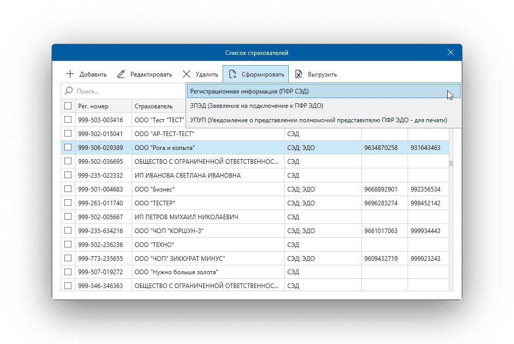Check the ООО "Бизнес" row checkbox
Screen dimensions: 514x344
[x=68, y=189]
